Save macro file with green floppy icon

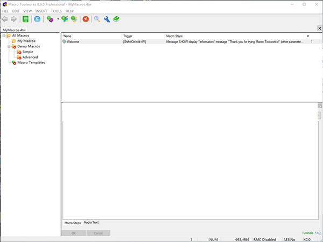click(25, 19)
